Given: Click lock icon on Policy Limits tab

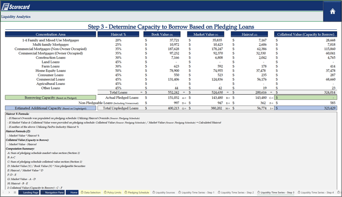Looking at the screenshot, I should (x=105, y=193).
